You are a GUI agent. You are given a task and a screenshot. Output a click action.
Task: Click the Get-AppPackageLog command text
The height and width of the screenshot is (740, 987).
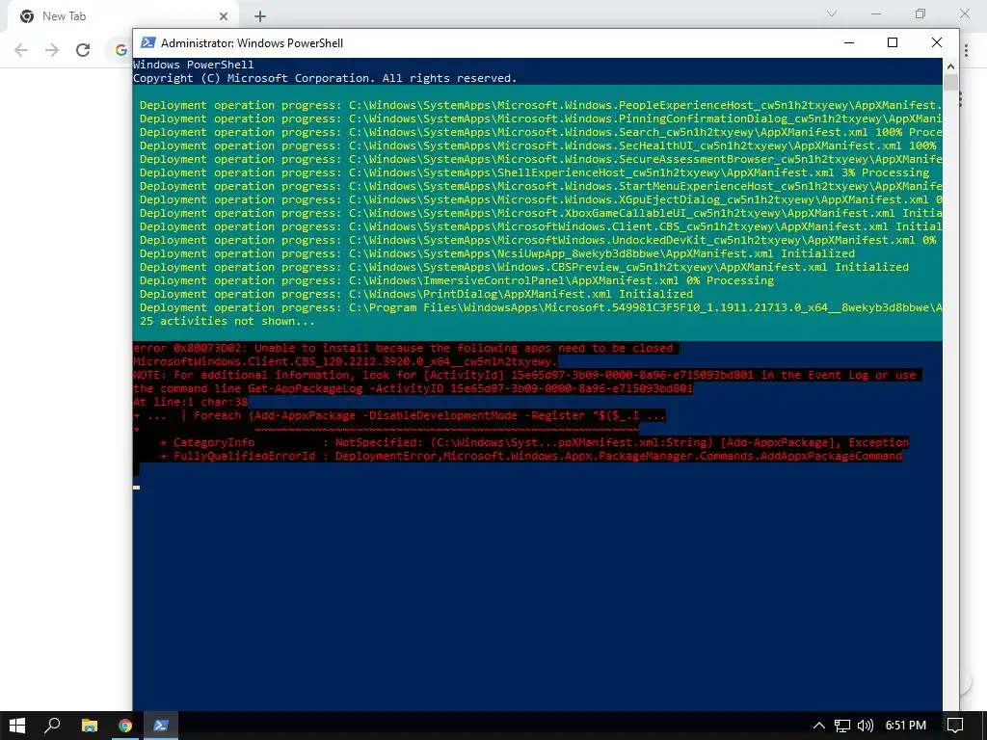(469, 389)
